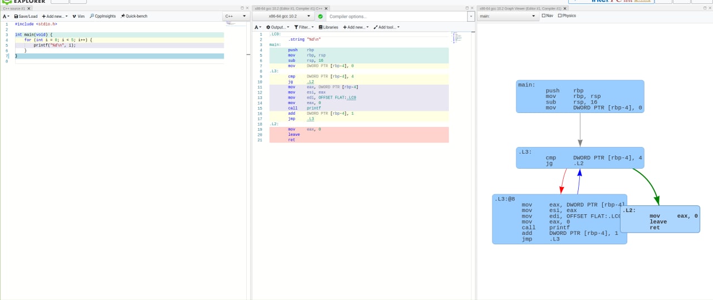
Task: Click the Compiler Explorer logo
Action: coord(23,2)
